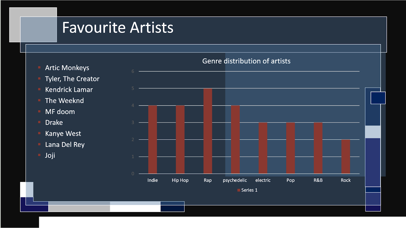Select Lana Del Rey in the list
Screen dimensions: 406x228
pyautogui.click(x=65, y=145)
